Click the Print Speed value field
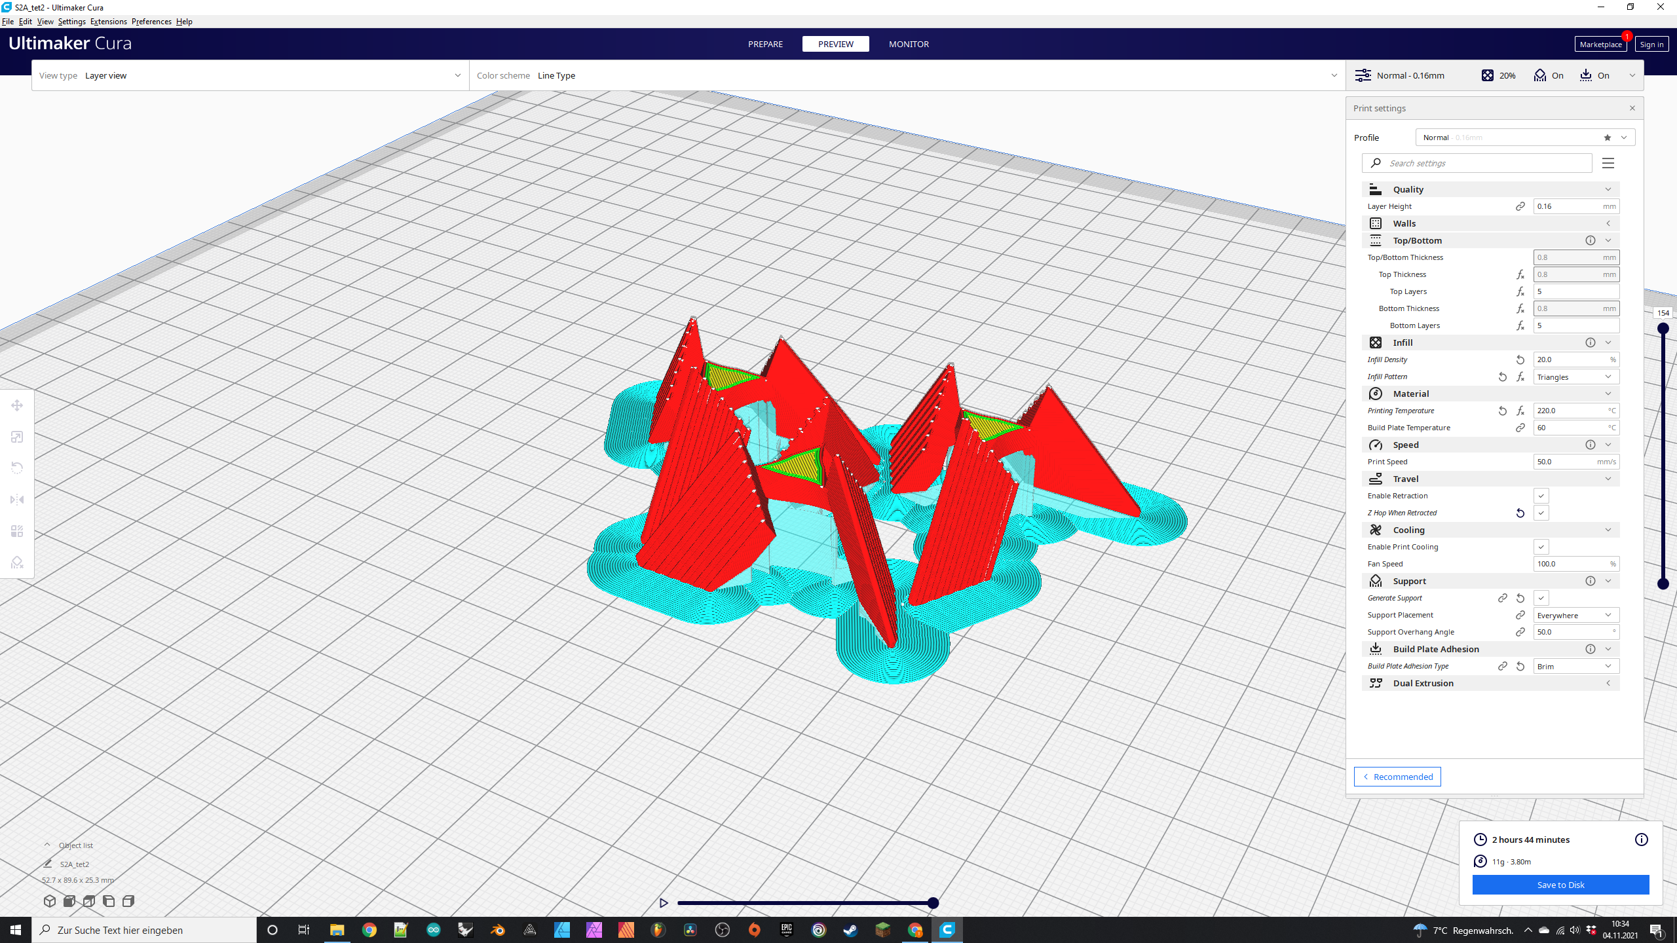This screenshot has width=1677, height=943. click(x=1575, y=462)
